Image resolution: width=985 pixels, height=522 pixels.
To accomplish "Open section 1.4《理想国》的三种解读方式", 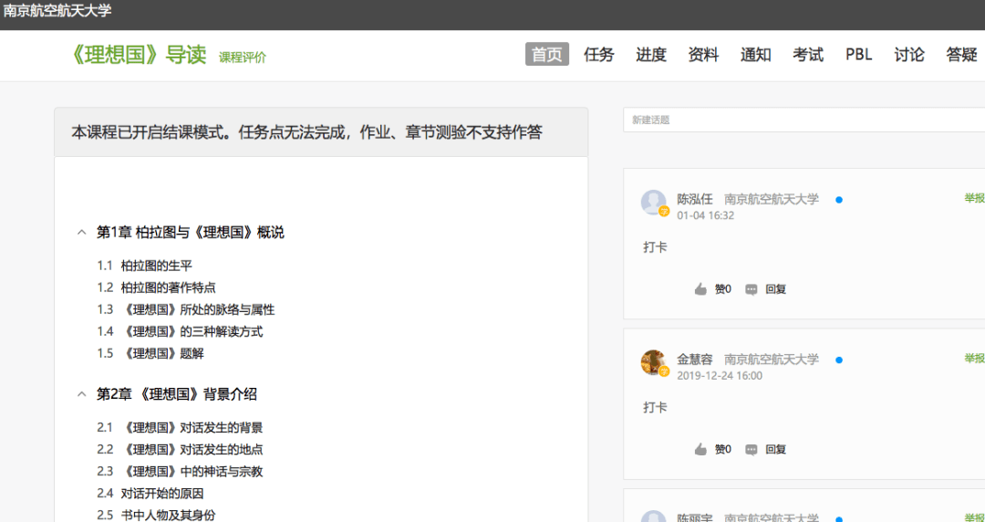I will pos(181,331).
